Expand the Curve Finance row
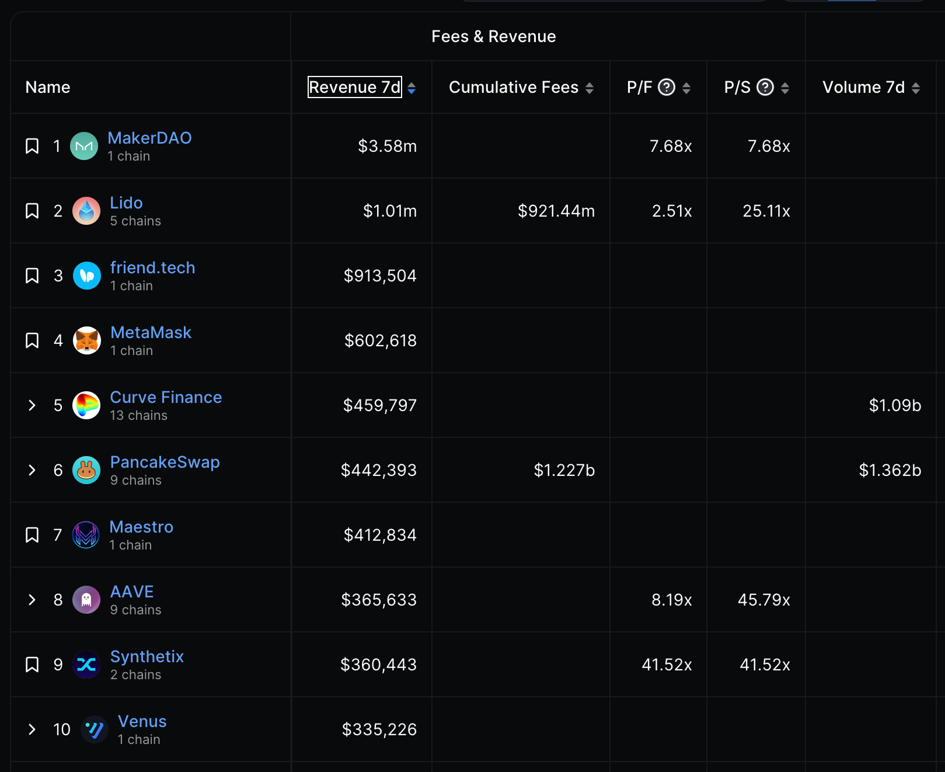This screenshot has height=772, width=945. pyautogui.click(x=32, y=405)
